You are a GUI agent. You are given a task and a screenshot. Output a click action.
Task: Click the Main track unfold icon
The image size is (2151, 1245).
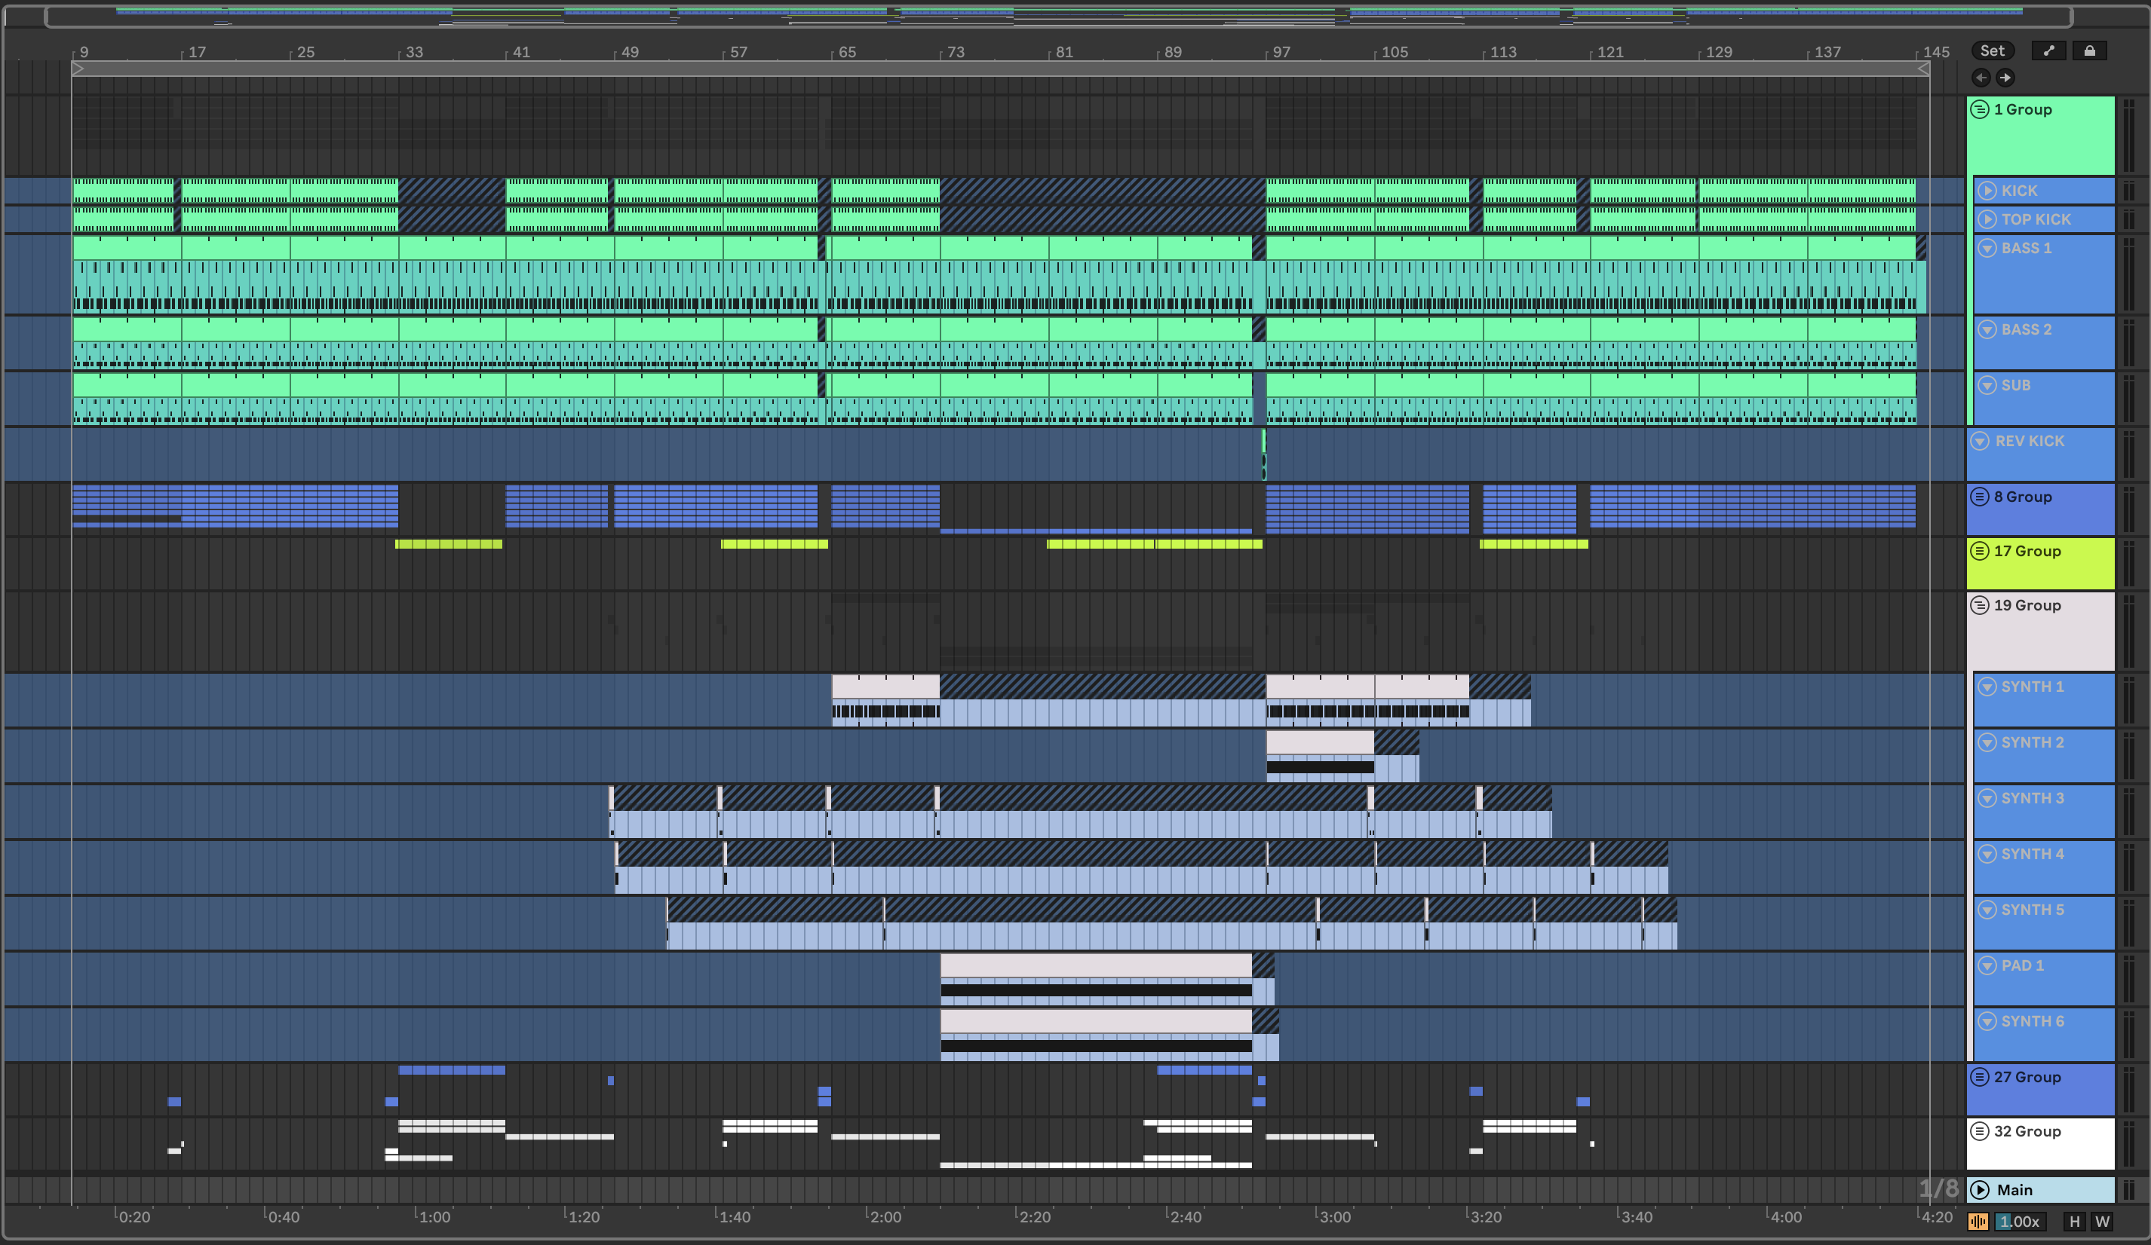(1980, 1189)
